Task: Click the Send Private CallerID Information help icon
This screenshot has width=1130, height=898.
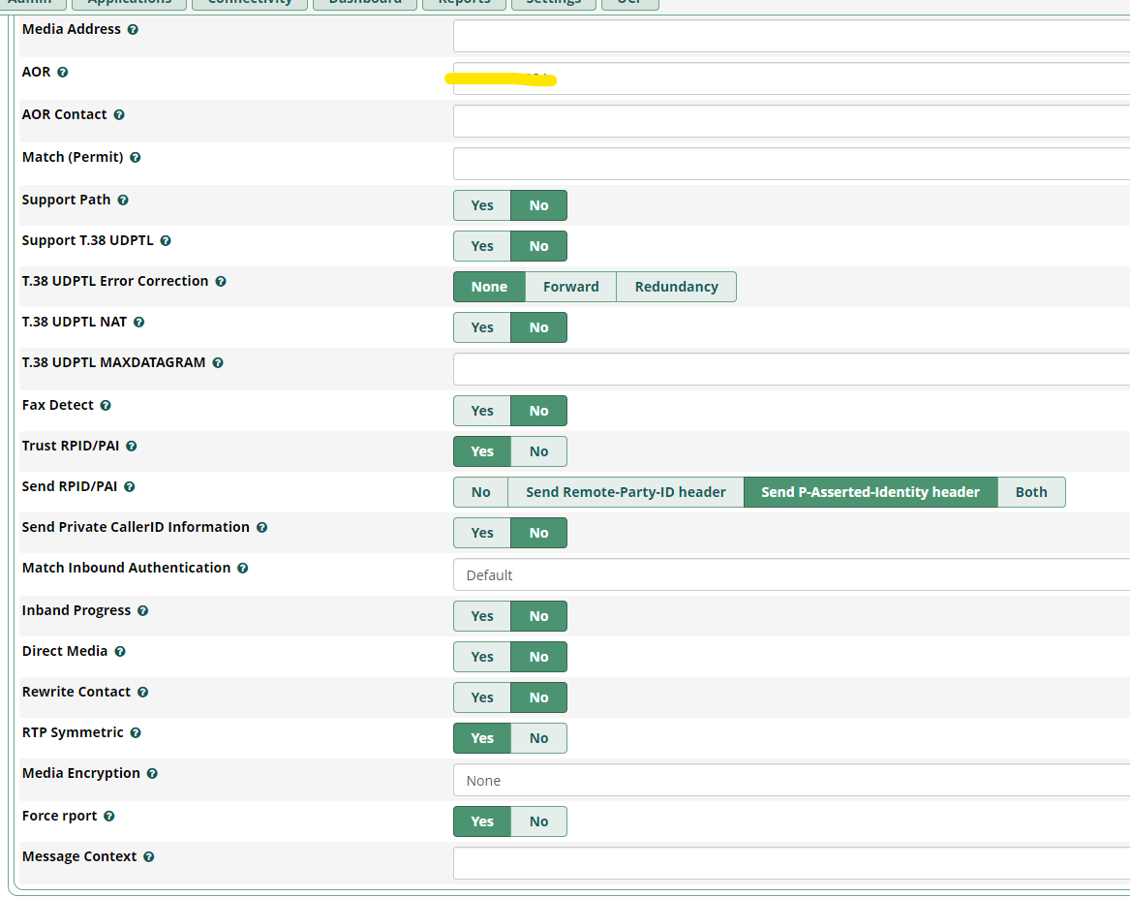Action: [261, 527]
